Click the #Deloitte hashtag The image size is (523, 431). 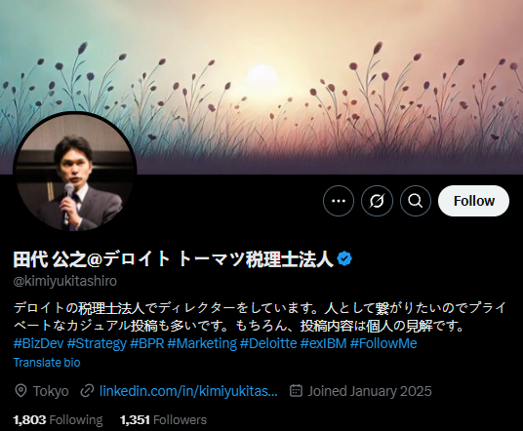[x=268, y=343]
